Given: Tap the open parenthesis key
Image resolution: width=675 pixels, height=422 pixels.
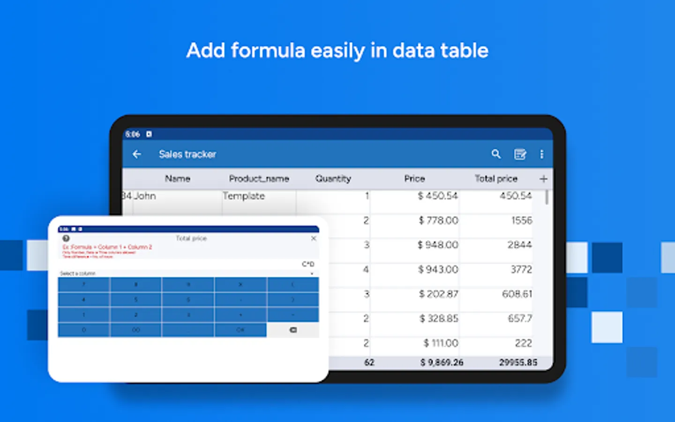Looking at the screenshot, I should pyautogui.click(x=293, y=284).
